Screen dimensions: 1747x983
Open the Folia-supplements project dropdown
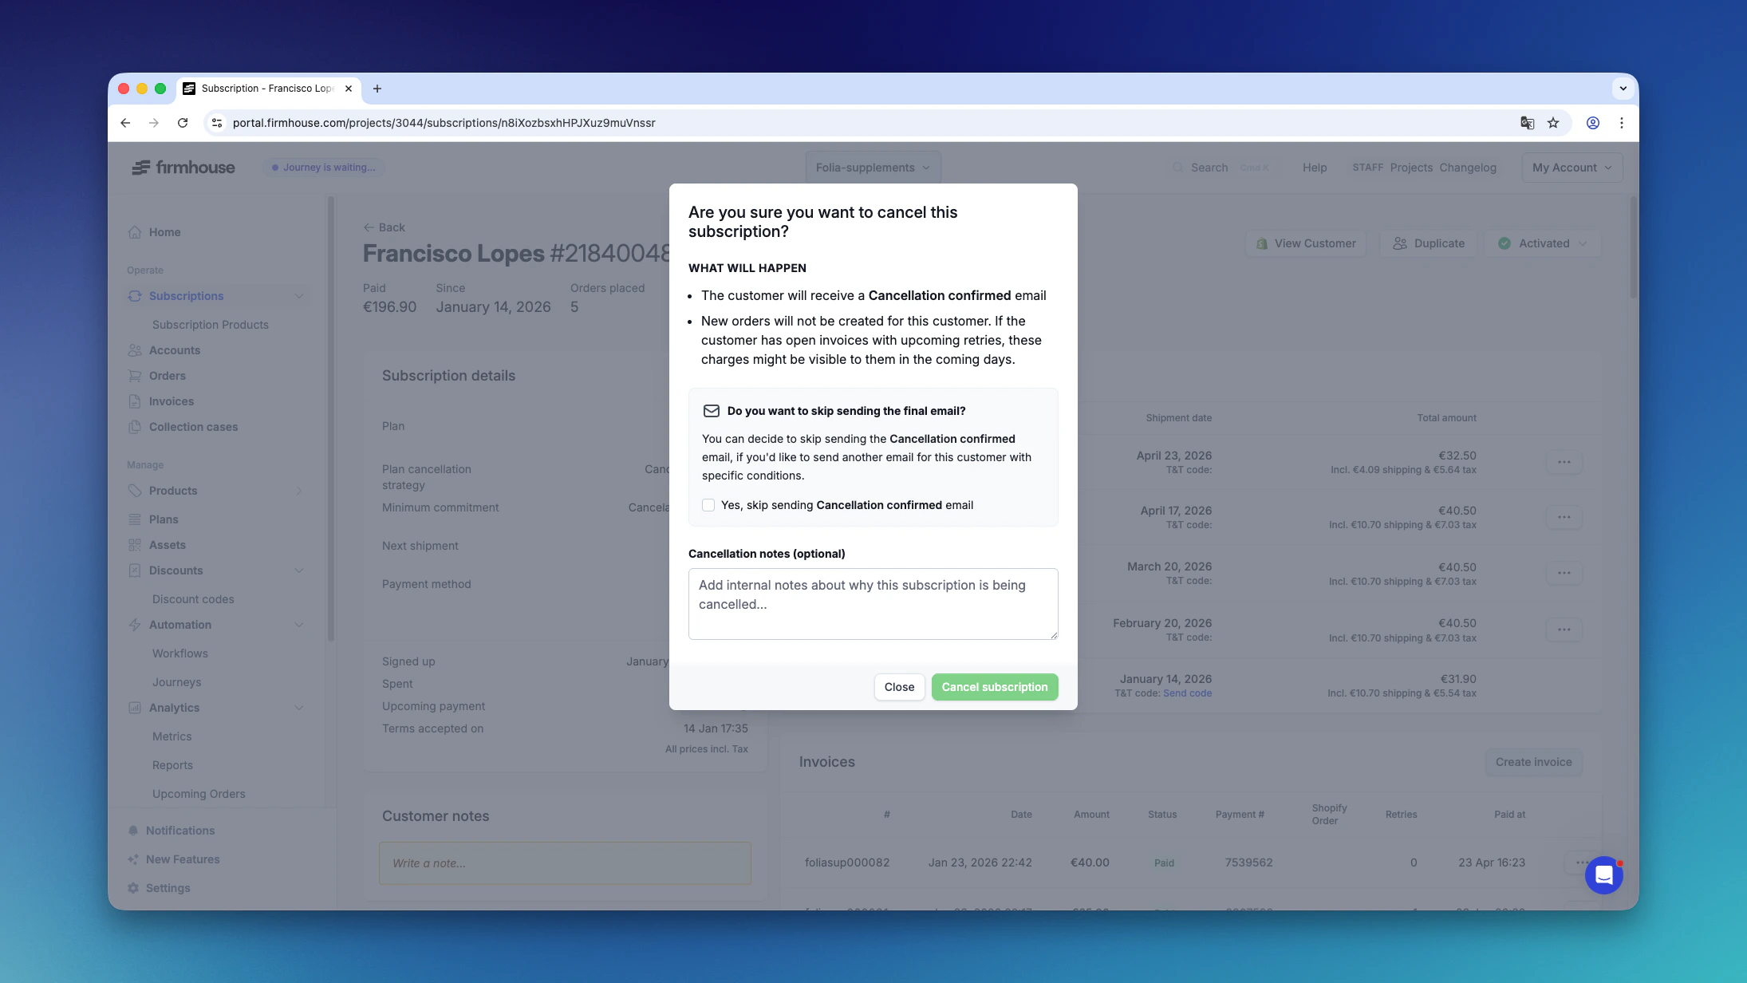873,168
